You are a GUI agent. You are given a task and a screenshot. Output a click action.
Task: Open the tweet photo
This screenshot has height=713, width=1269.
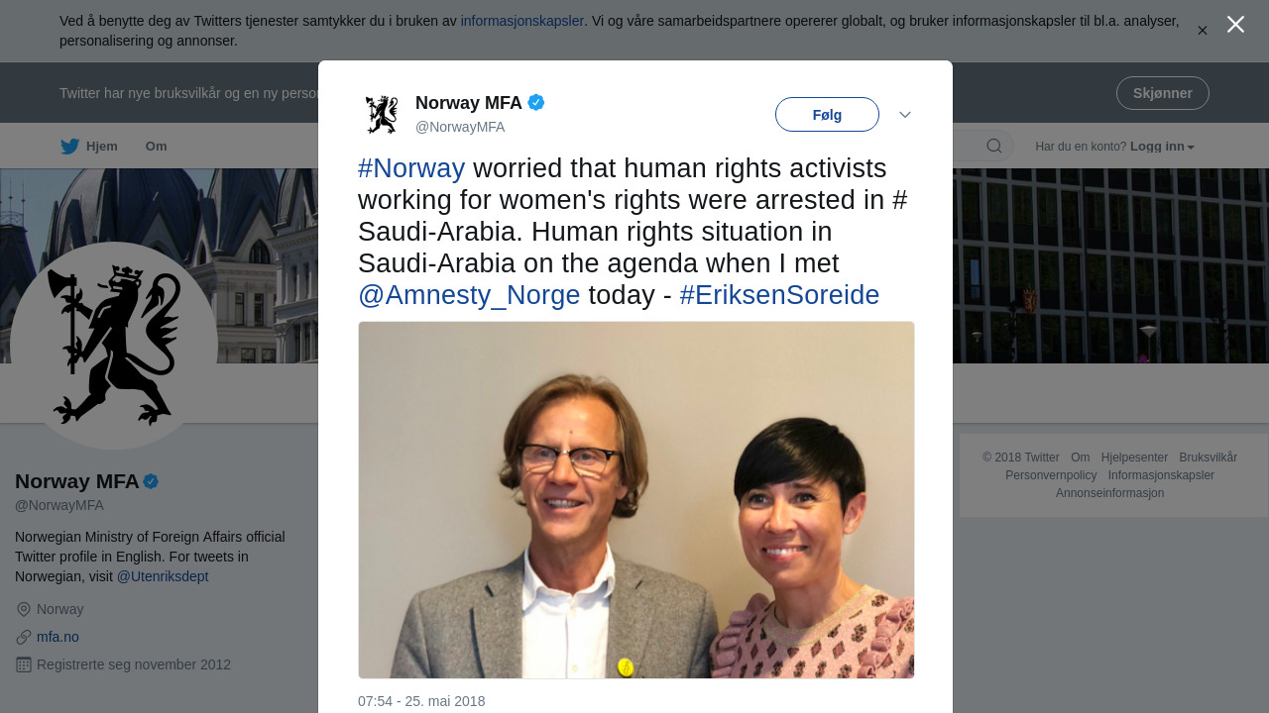click(636, 499)
